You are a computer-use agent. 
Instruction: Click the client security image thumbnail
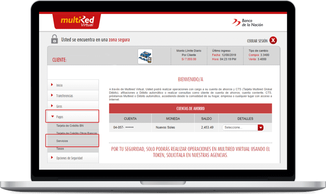click(145, 56)
